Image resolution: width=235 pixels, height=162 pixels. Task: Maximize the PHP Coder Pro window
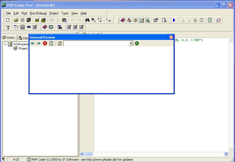pos(224,5)
